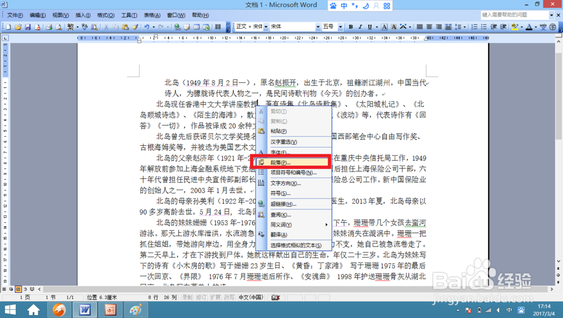Insert Excel worksheet icon
This screenshot has height=318, width=563.
(206, 27)
